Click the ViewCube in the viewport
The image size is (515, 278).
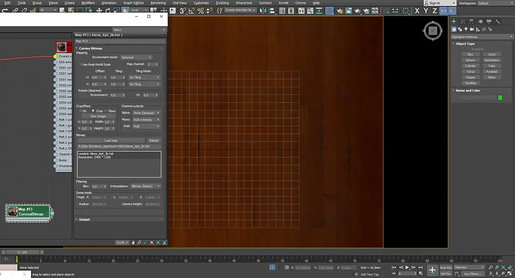(x=433, y=30)
